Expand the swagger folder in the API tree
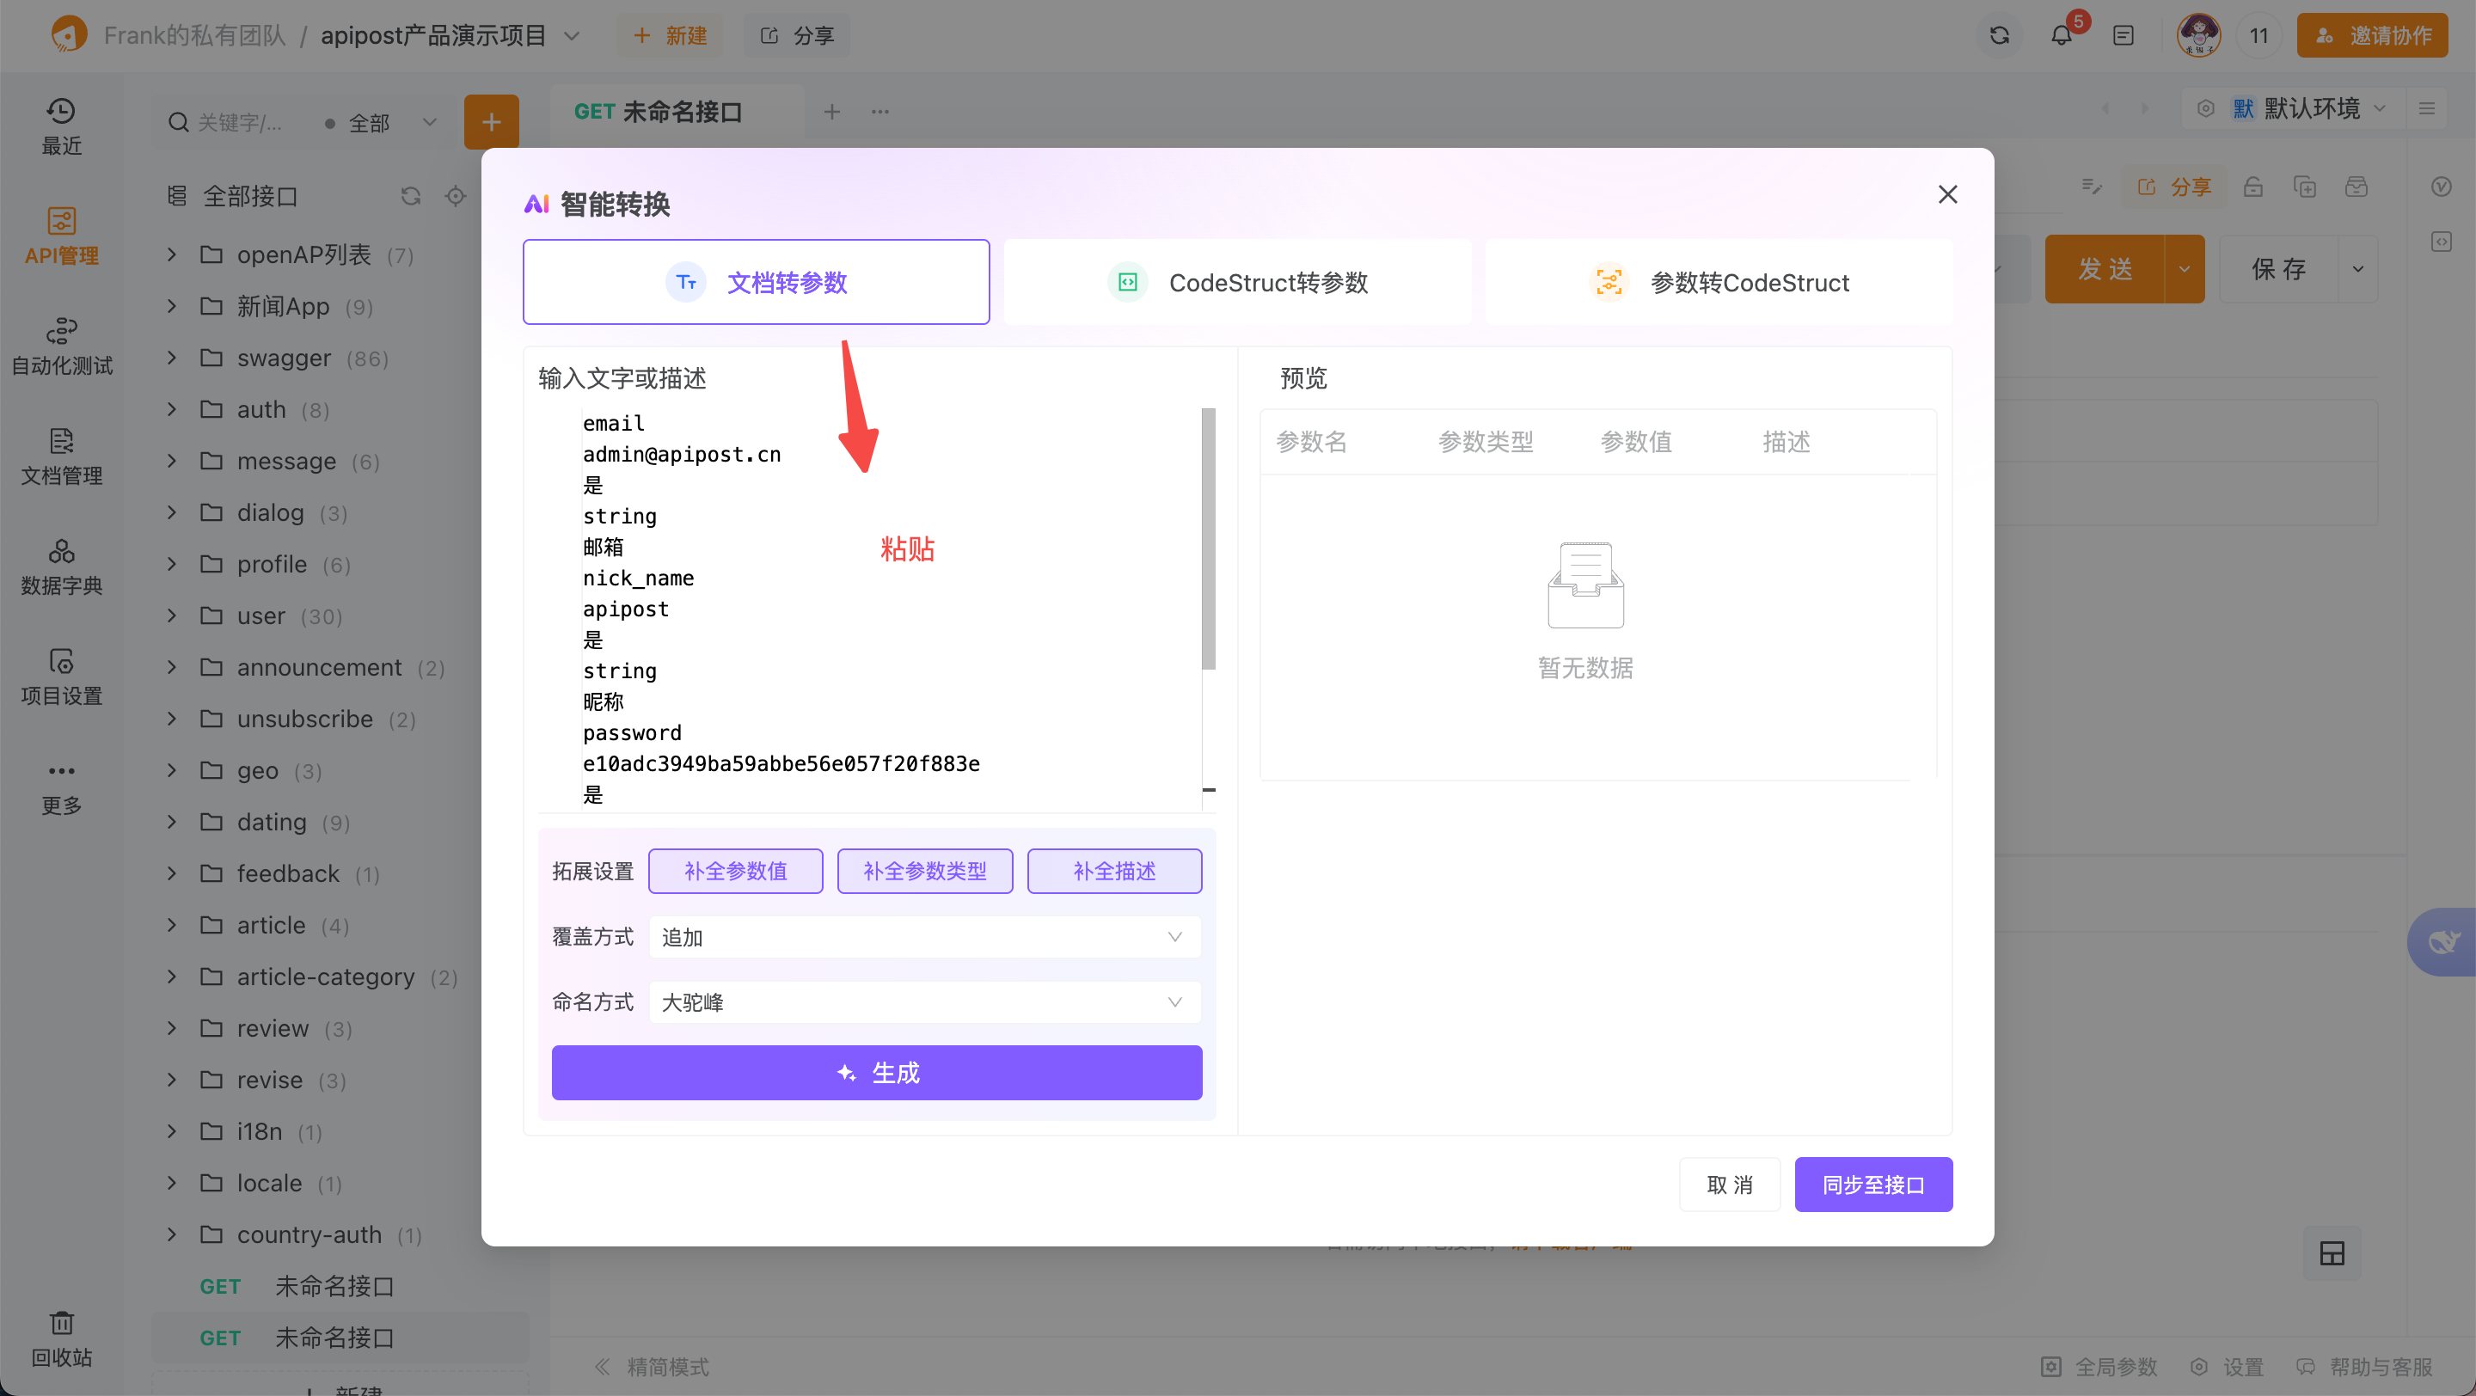2476x1396 pixels. 172,358
